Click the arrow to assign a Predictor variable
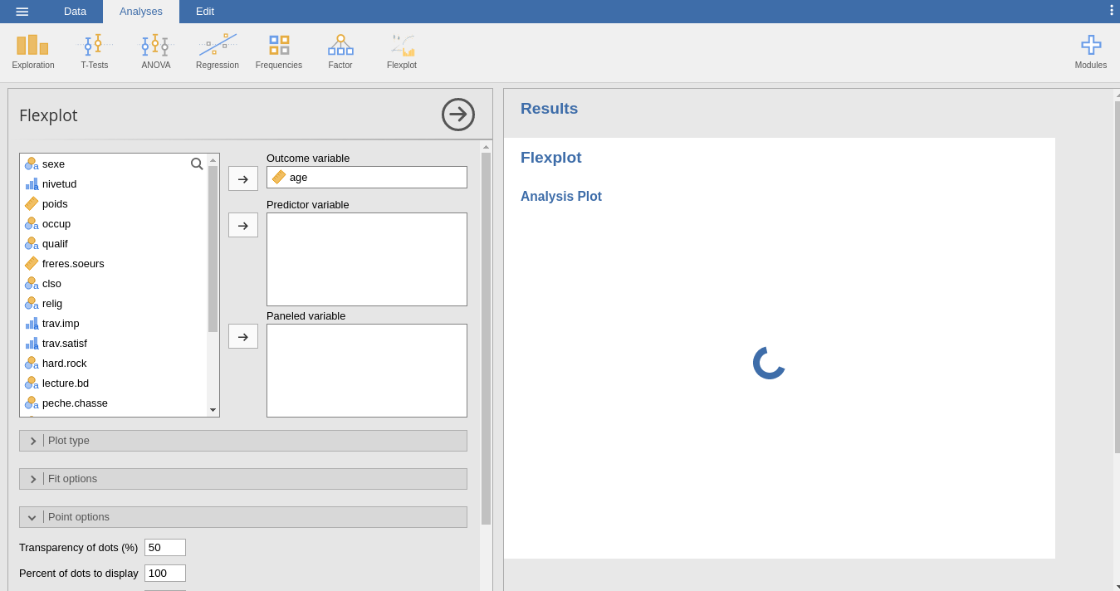 (x=242, y=224)
